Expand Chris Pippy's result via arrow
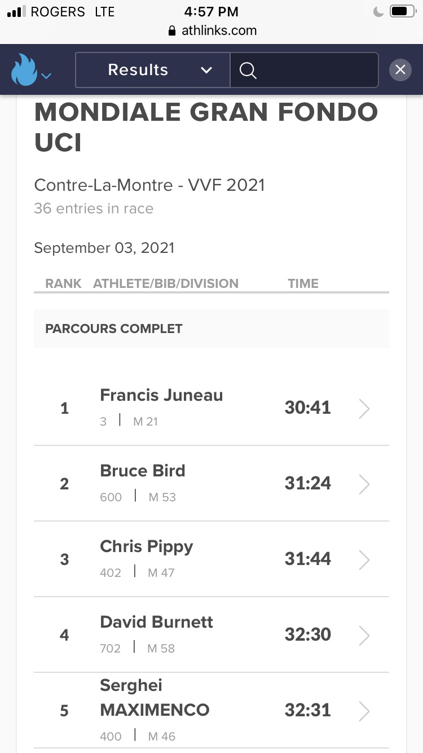This screenshot has width=423, height=753. click(x=364, y=560)
